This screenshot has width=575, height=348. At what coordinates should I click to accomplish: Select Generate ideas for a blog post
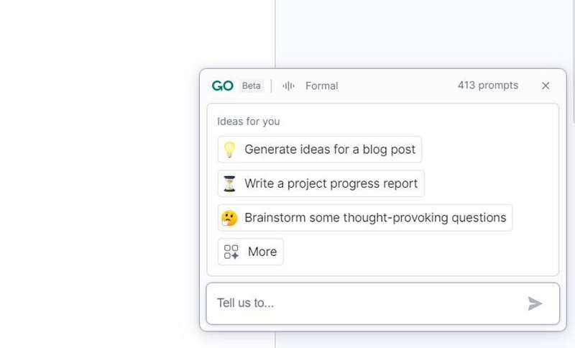coord(330,150)
